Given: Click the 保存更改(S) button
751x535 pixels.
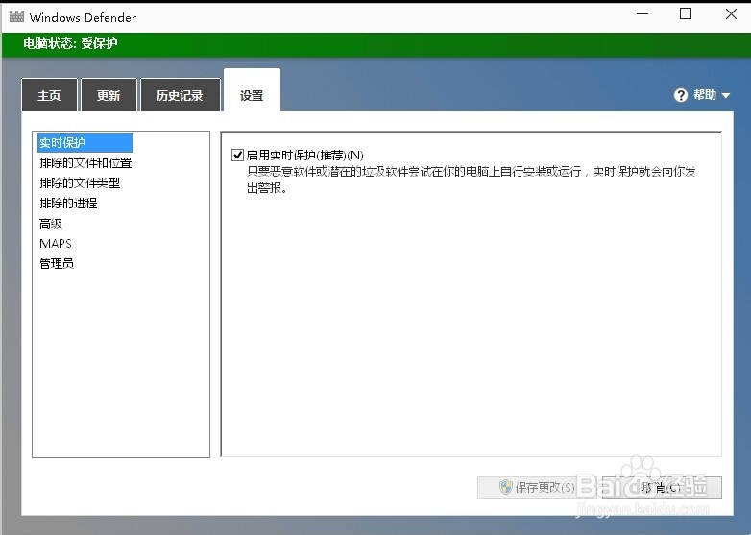Looking at the screenshot, I should tap(540, 487).
